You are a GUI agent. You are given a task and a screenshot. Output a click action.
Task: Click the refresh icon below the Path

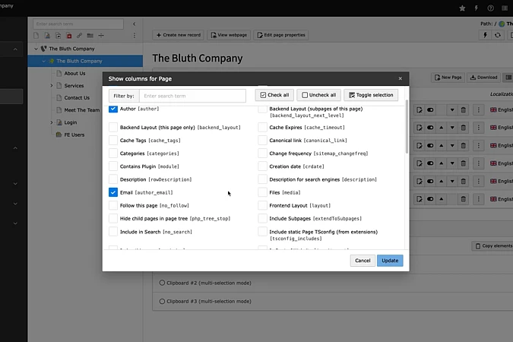coord(498,35)
